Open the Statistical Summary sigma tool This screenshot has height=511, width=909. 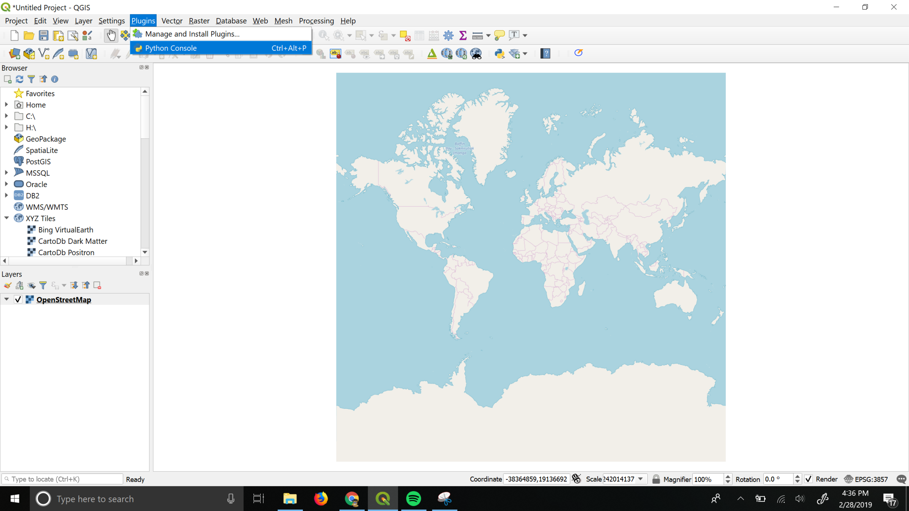coord(463,35)
